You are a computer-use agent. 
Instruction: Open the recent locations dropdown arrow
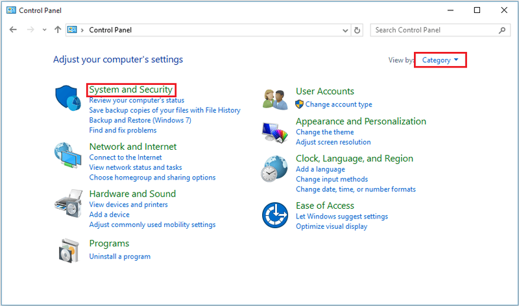coord(44,30)
